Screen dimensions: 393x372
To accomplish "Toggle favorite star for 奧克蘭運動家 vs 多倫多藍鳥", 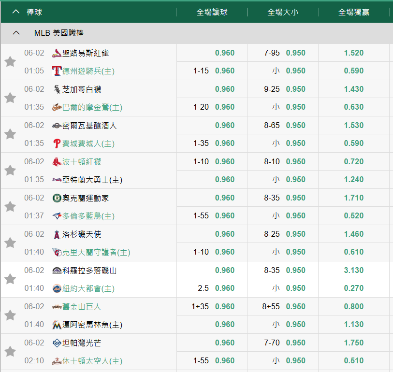I will [10, 206].
